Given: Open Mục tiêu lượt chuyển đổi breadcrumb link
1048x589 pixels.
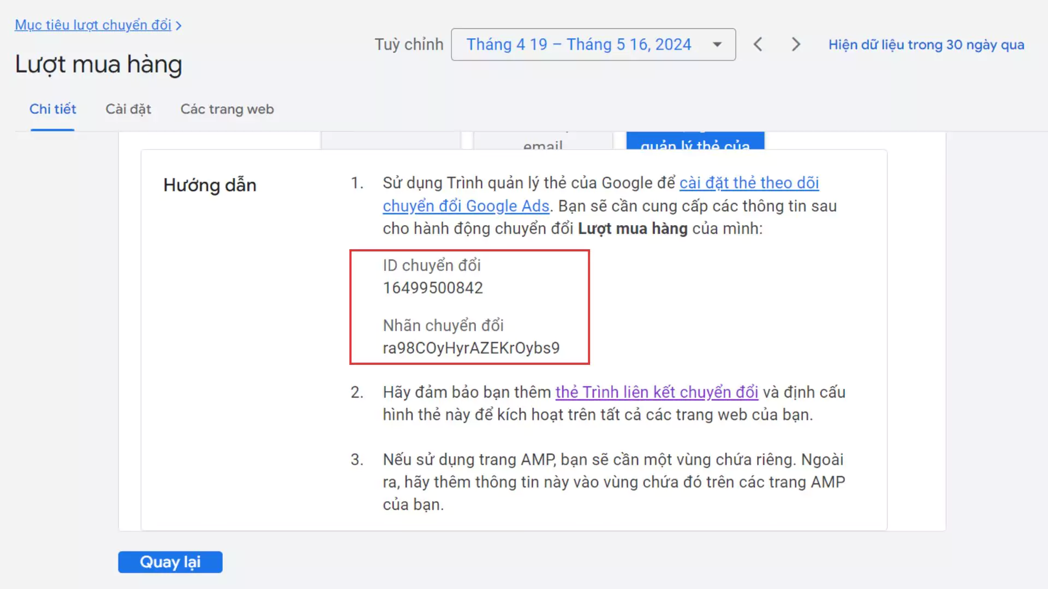Looking at the screenshot, I should point(93,25).
